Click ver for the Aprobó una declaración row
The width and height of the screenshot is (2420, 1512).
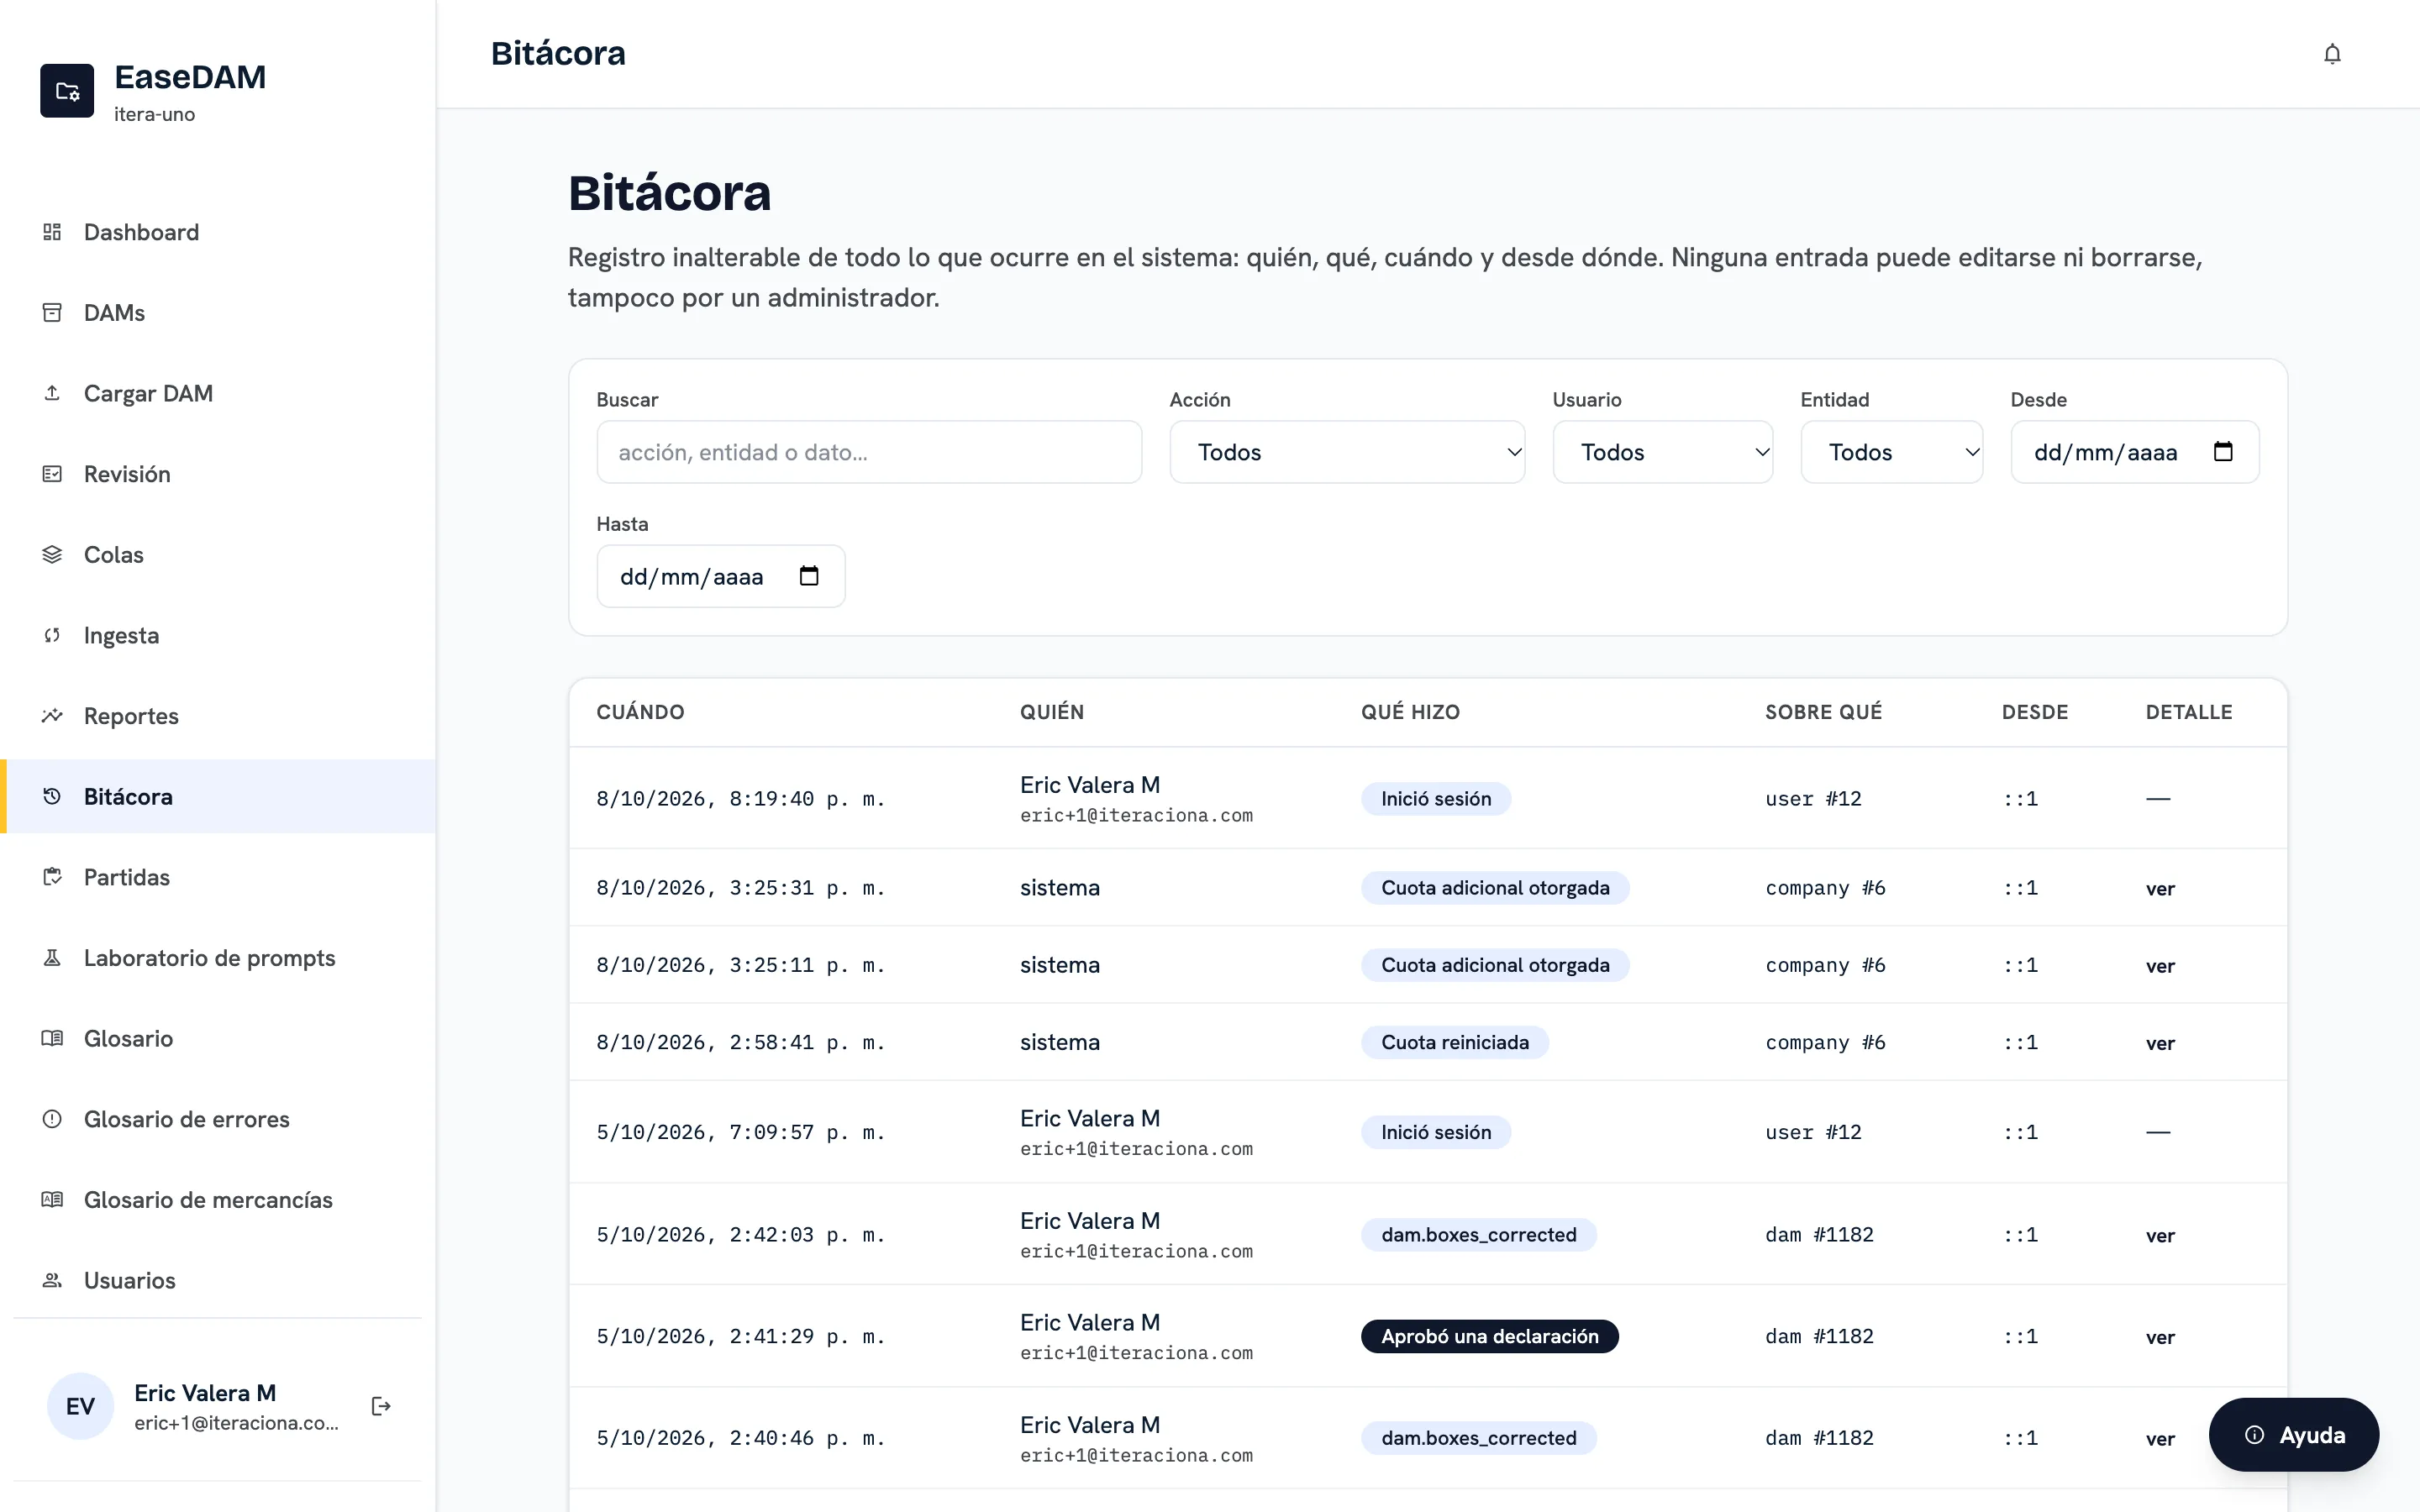2160,1337
